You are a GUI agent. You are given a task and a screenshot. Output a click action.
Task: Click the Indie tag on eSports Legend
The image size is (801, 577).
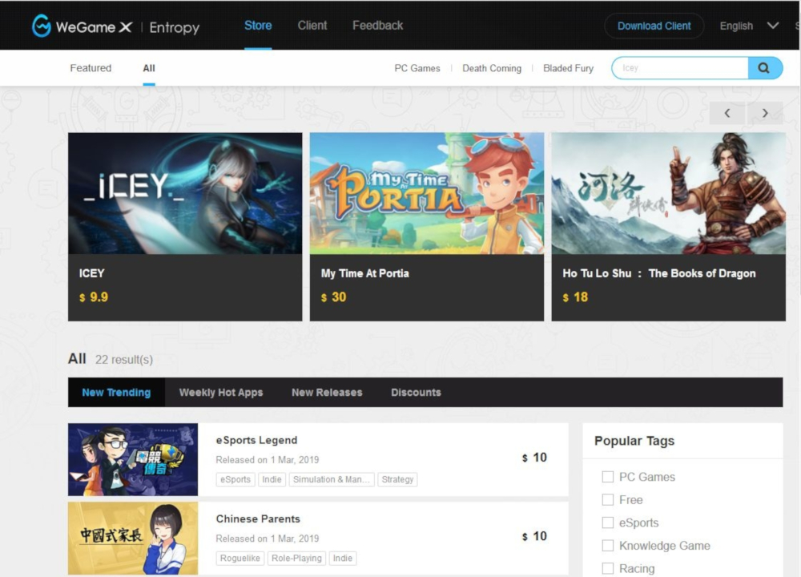pyautogui.click(x=272, y=479)
